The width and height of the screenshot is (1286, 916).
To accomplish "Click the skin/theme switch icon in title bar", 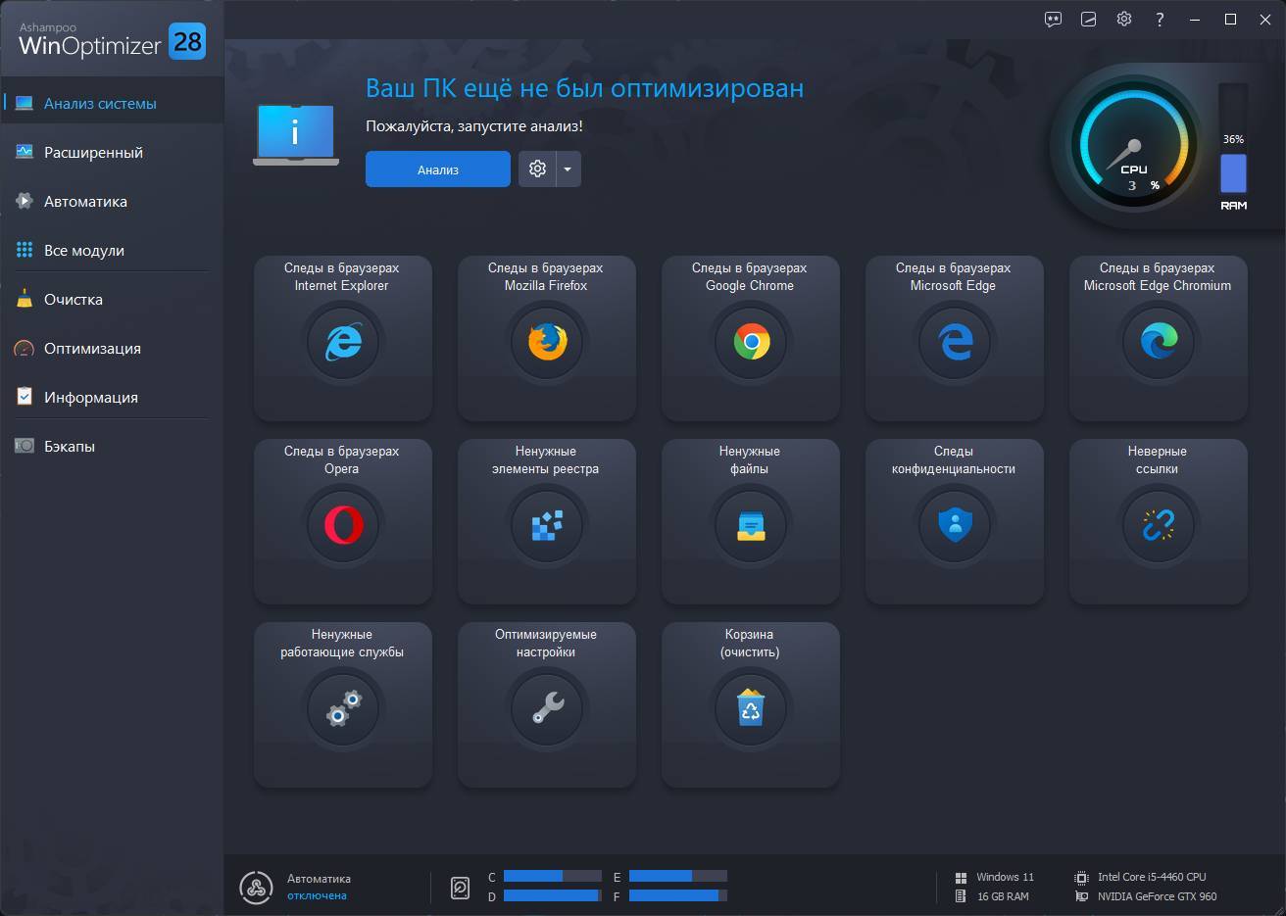I will click(1088, 19).
